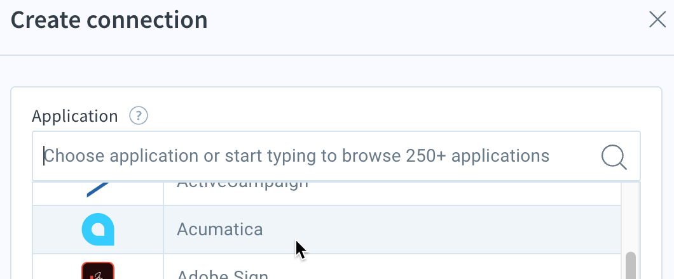Click the scrollbar track above the thumb
674x279 pixels.
631,216
